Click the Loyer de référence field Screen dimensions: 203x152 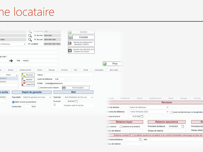point(60,79)
